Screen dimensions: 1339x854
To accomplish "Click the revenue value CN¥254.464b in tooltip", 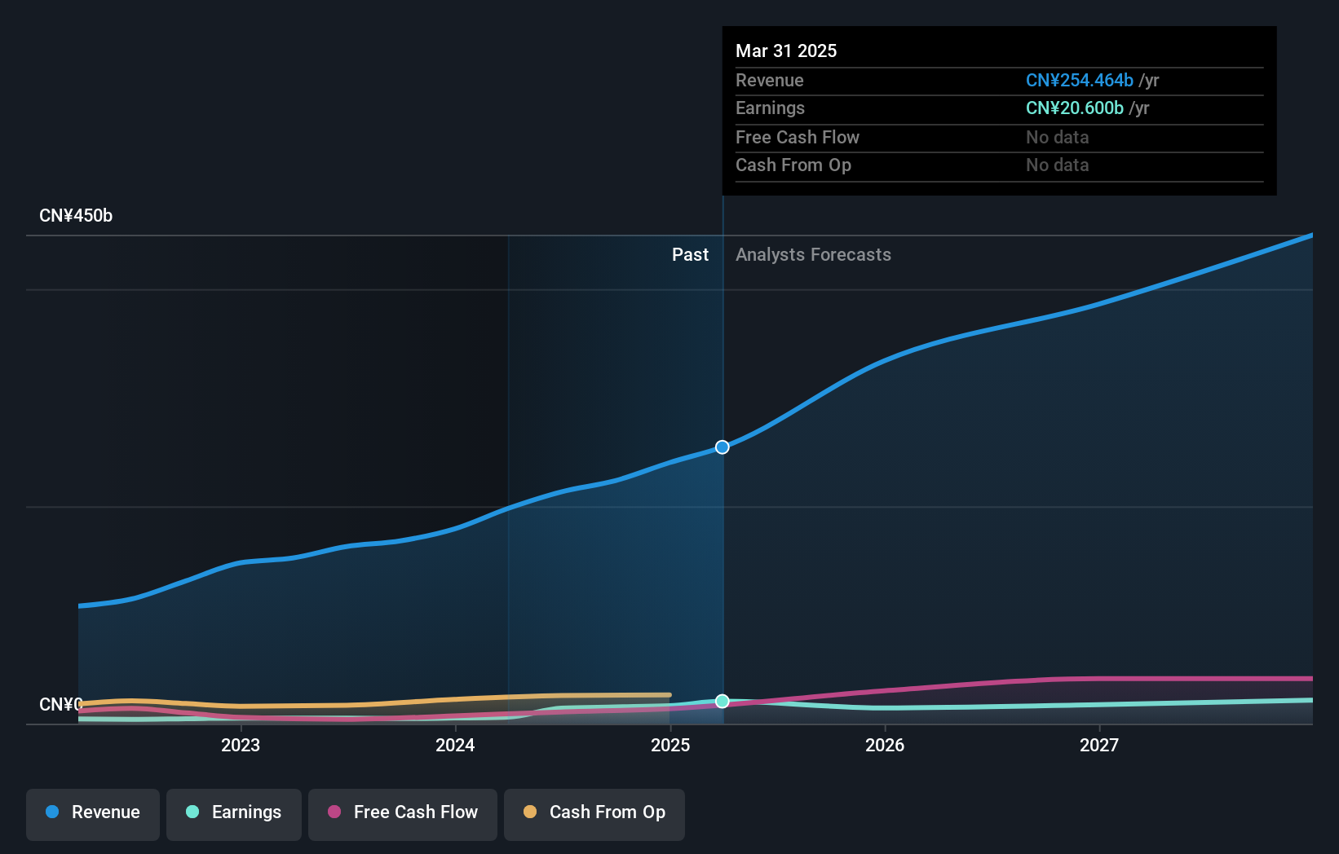I will (1080, 80).
